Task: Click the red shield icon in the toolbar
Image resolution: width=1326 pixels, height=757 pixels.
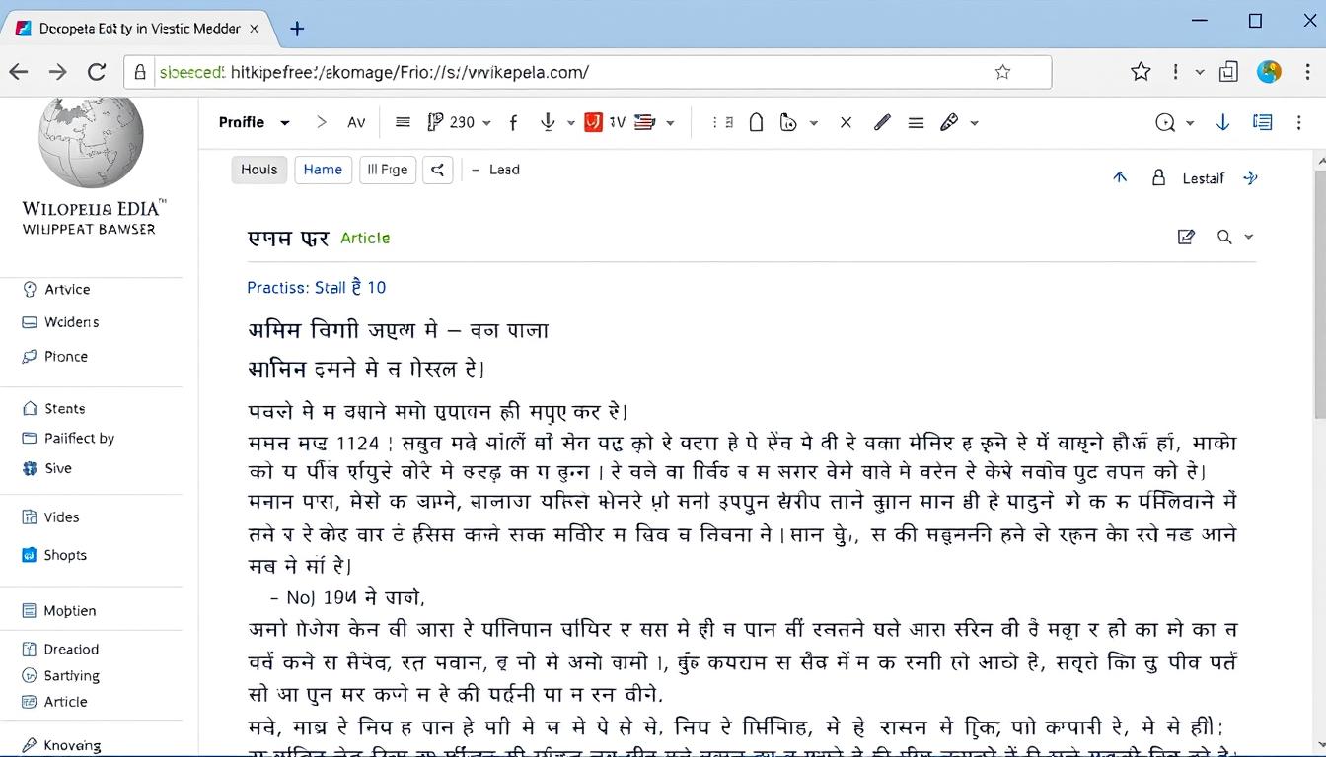Action: point(593,122)
